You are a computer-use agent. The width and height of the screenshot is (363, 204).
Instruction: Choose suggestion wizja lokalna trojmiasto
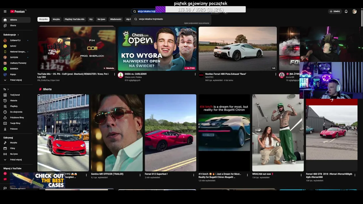click(171, 19)
